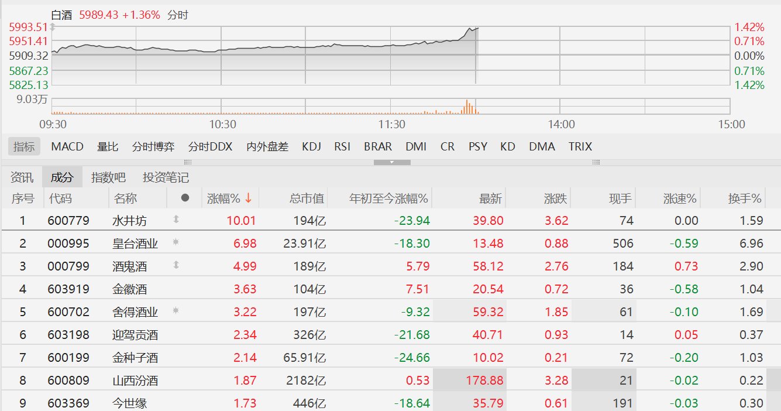The image size is (781, 411).
Task: Click the marker icon beside 水井坊
Action: point(174,220)
